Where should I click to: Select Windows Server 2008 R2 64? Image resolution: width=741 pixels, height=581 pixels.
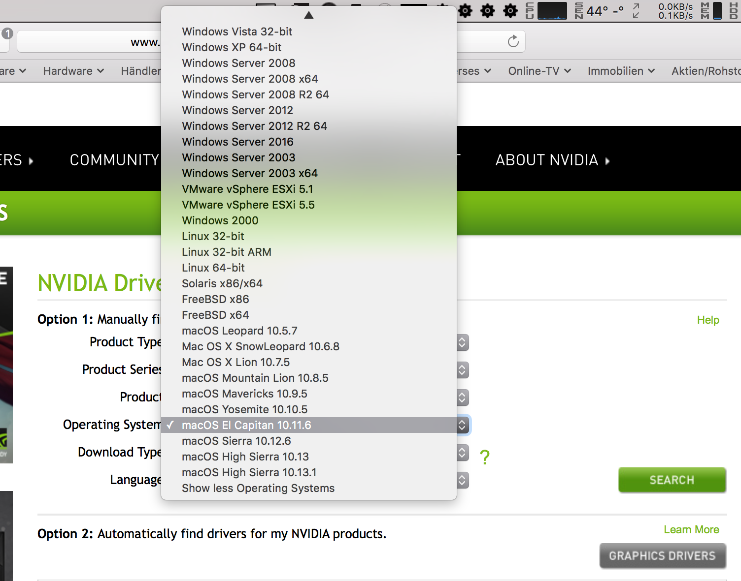click(x=309, y=94)
